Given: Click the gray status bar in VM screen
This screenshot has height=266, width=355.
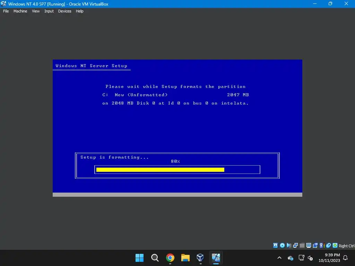Looking at the screenshot, I should pyautogui.click(x=177, y=195).
